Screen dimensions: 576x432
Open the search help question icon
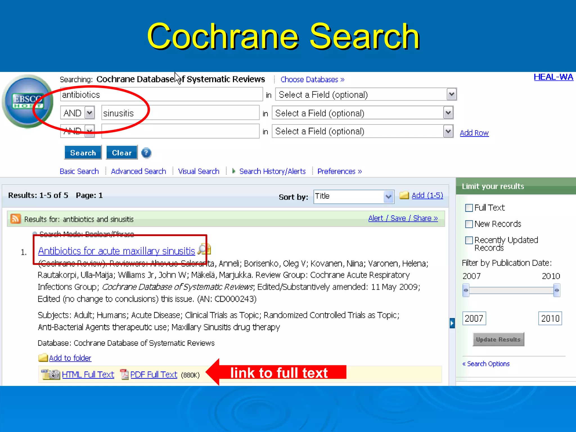146,153
